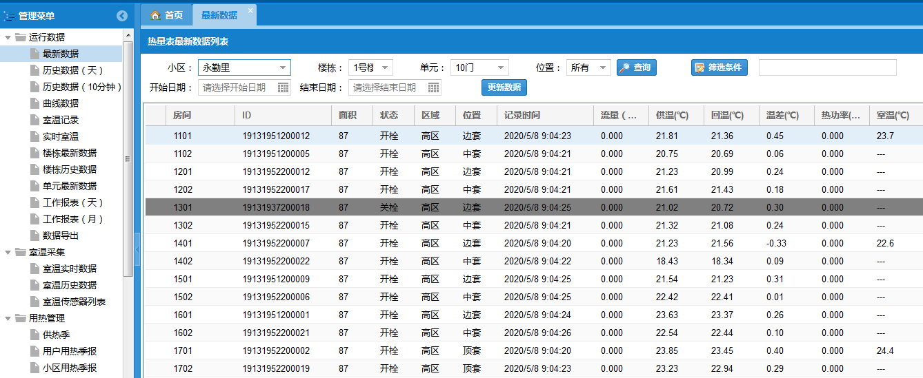Screen dimensions: 923x378
Task: Close the 最新数据 tab
Action: 250,10
